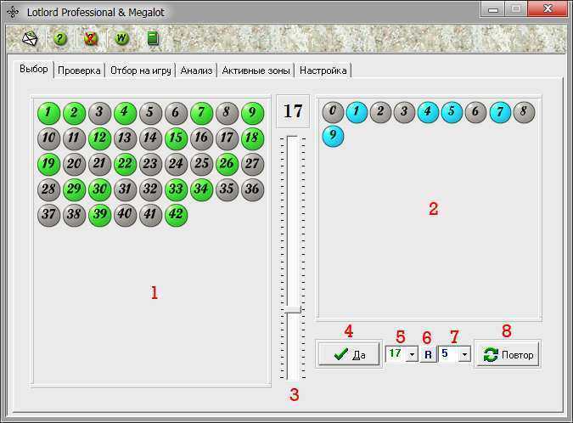Image resolution: width=573 pixels, height=423 pixels.
Task: Select gray ball number 6 in main grid
Action: click(x=176, y=113)
